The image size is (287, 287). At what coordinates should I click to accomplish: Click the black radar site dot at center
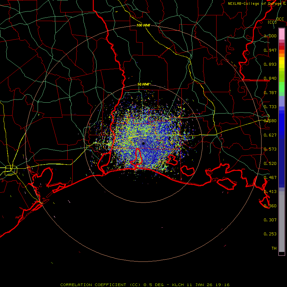[143, 143]
